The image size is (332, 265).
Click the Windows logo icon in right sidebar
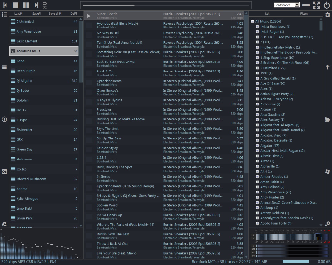[x=327, y=171]
